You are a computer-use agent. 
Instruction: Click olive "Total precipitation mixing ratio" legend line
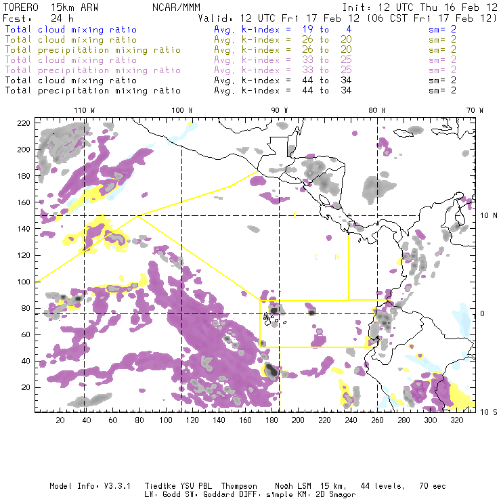point(93,50)
